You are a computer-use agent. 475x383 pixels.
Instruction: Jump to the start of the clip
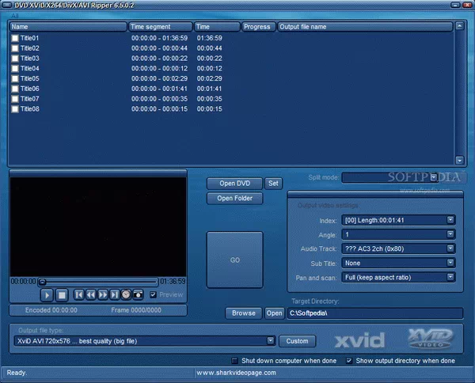(79, 294)
